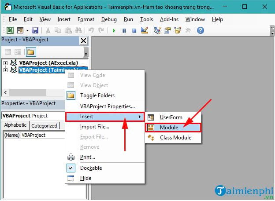Screen dimensions: 275x201
Task: Open the Help question mark icon
Action: (x=201, y=30)
